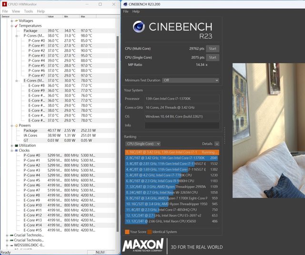Open the Minimum Test Duration dropdown

coord(190,81)
